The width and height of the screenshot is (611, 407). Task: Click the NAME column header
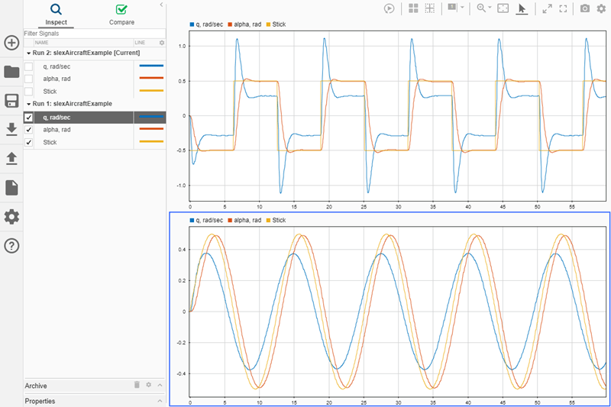click(x=42, y=43)
